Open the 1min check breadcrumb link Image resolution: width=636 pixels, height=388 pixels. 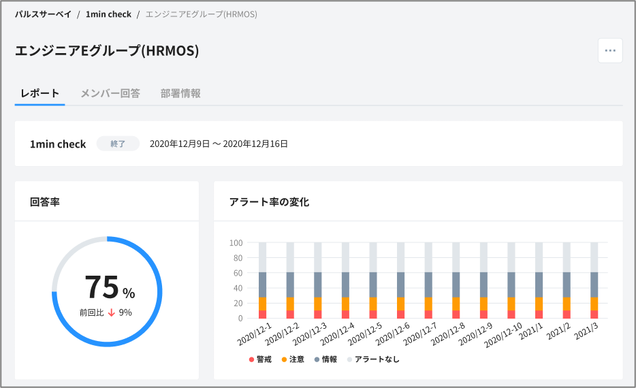pyautogui.click(x=108, y=14)
